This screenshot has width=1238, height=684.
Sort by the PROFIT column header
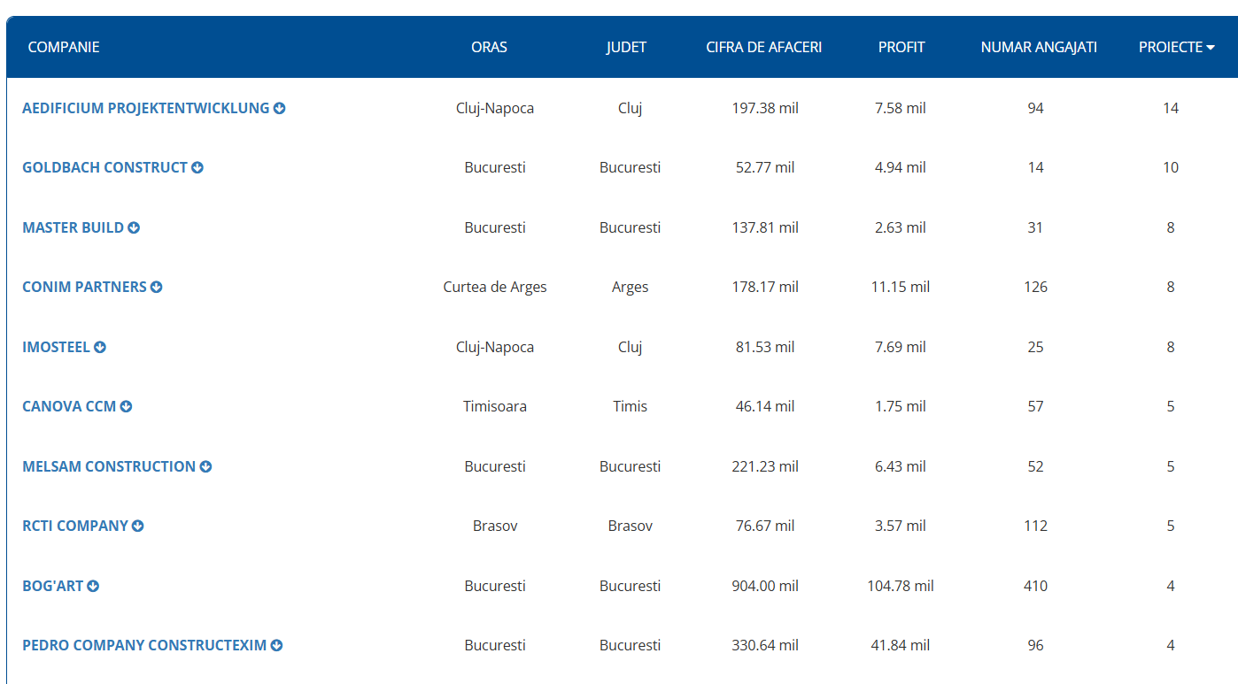coord(901,47)
